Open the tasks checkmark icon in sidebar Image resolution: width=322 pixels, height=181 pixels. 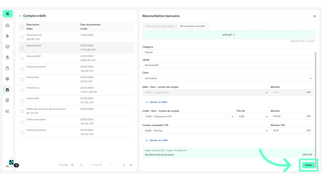coord(7,47)
